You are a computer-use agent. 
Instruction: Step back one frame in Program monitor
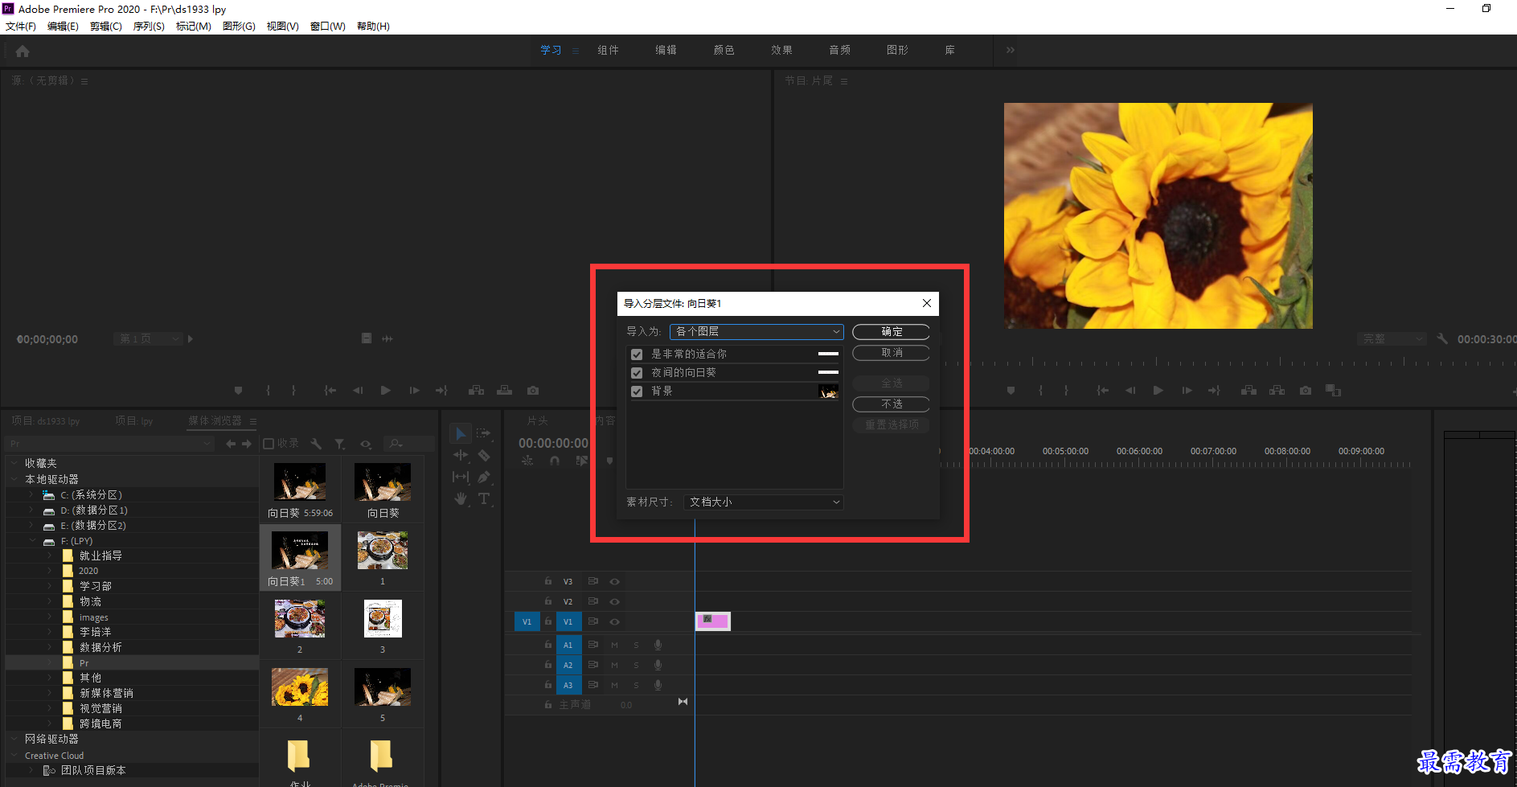click(x=1130, y=391)
